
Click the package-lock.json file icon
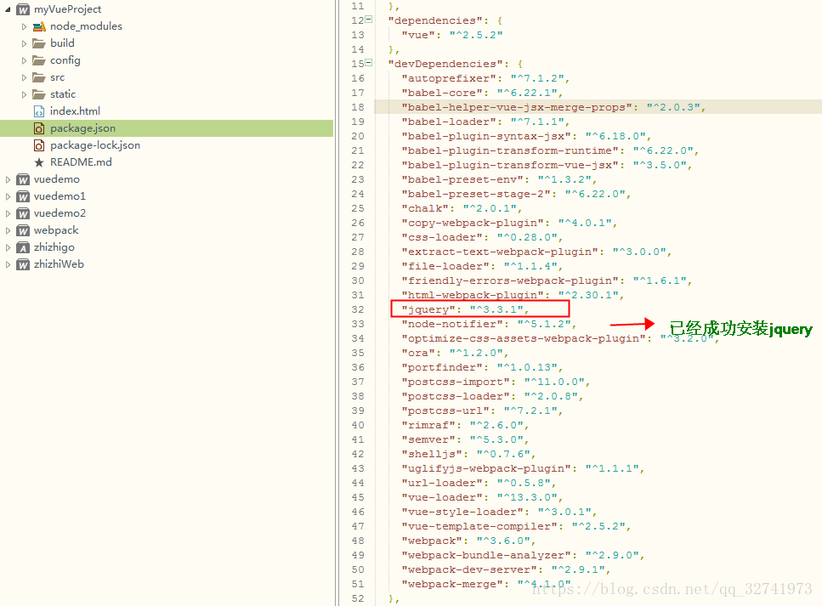[x=39, y=145]
